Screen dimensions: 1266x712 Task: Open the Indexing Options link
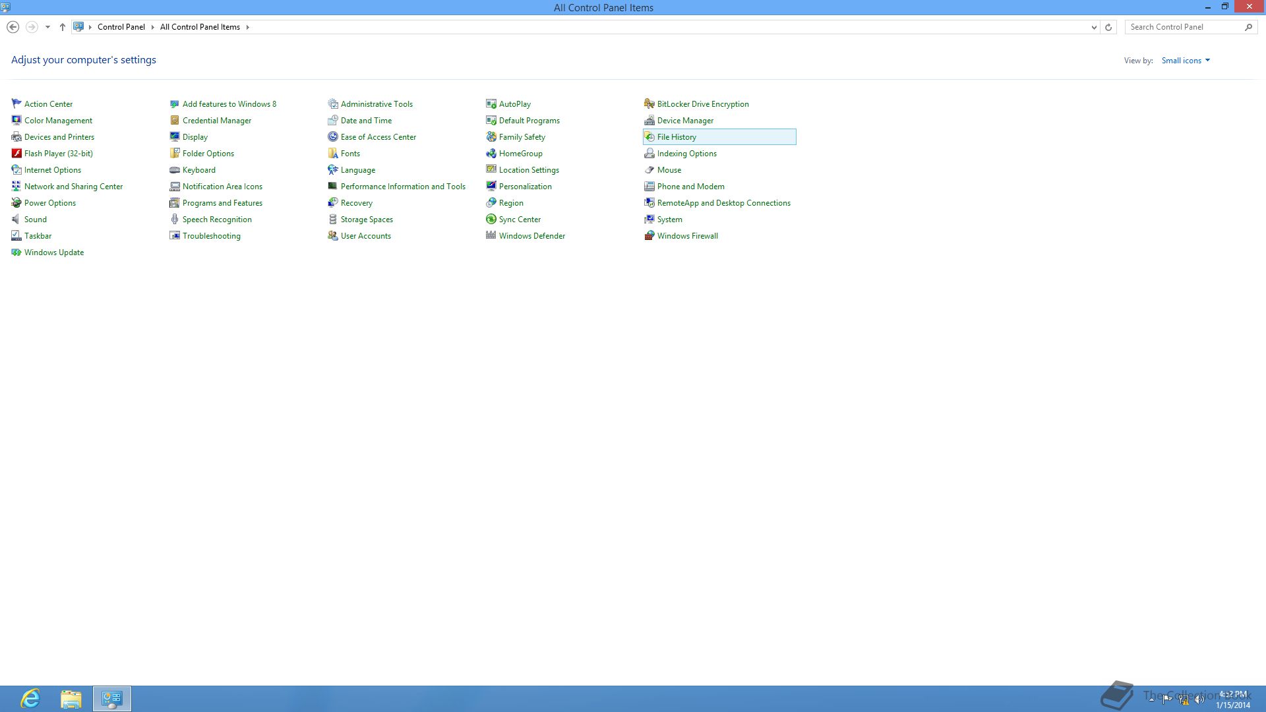[x=687, y=154]
